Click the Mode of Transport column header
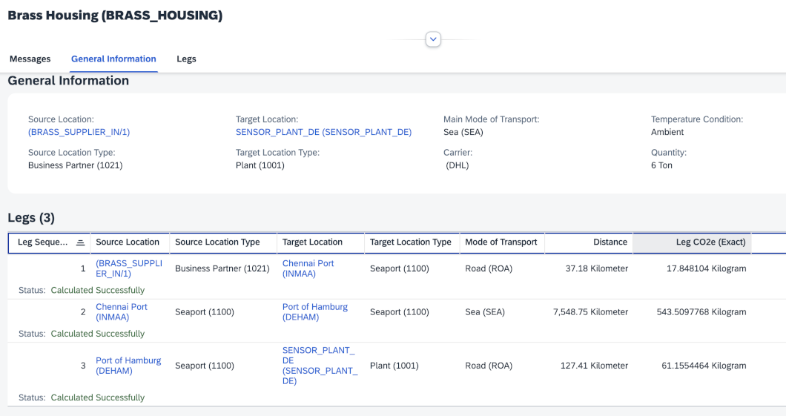 click(501, 242)
